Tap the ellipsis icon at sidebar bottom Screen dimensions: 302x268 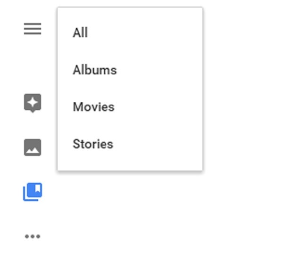point(33,236)
